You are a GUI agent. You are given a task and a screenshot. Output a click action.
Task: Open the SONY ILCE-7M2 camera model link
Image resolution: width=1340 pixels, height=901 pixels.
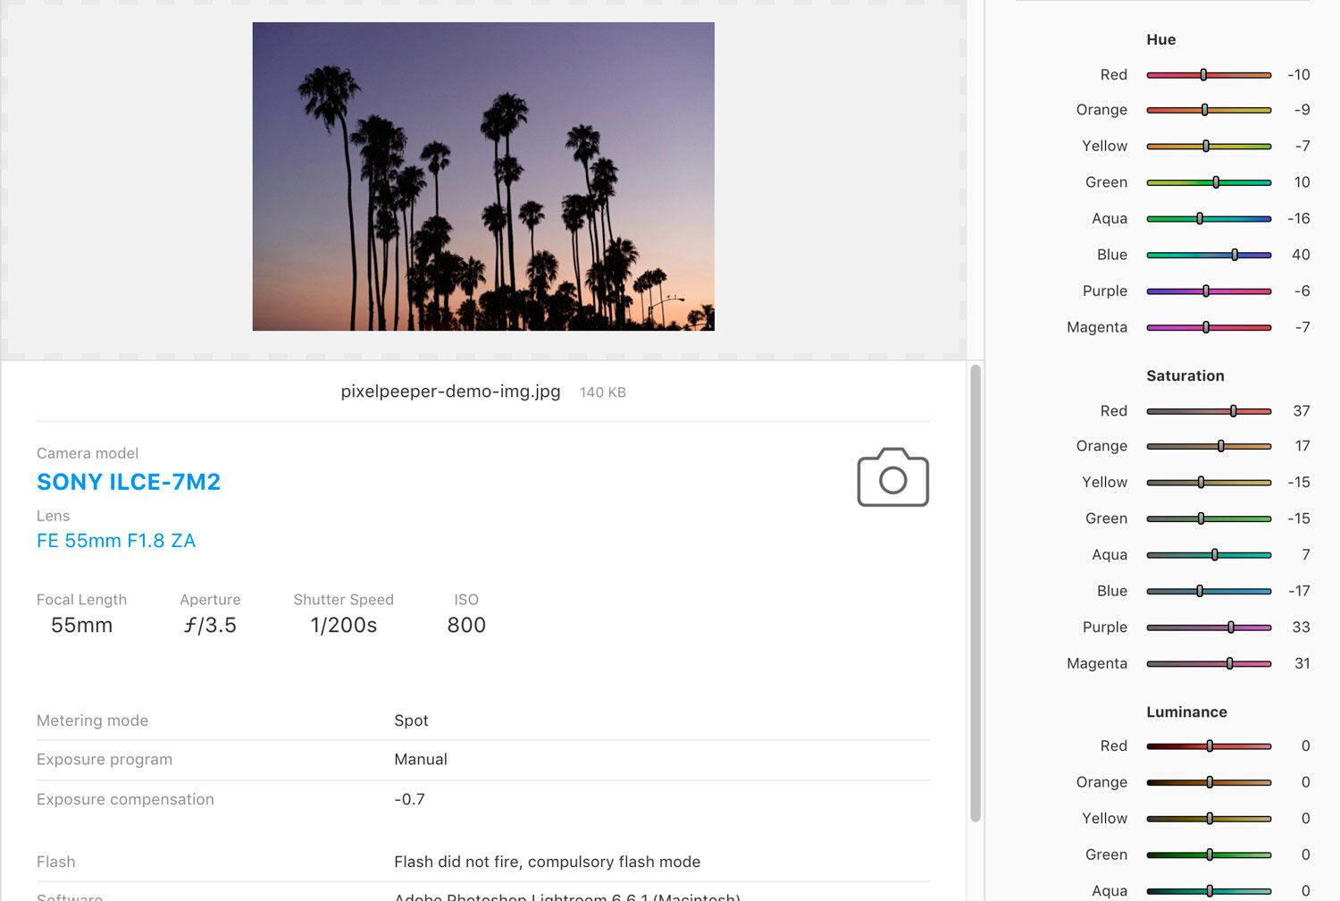(x=129, y=482)
